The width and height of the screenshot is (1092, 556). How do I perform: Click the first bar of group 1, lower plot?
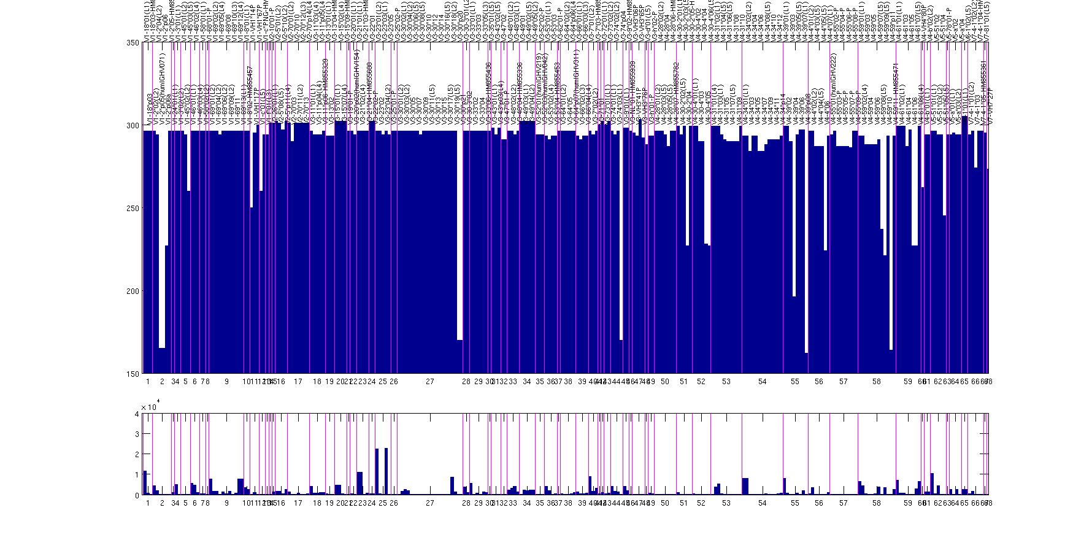tap(145, 482)
